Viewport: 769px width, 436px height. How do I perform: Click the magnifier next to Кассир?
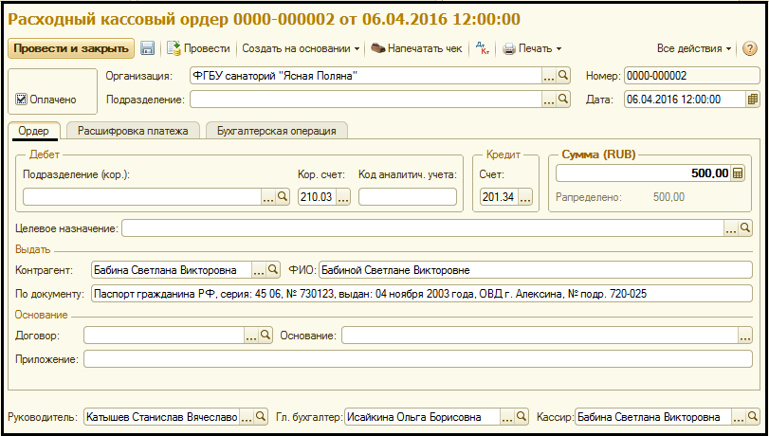click(752, 417)
